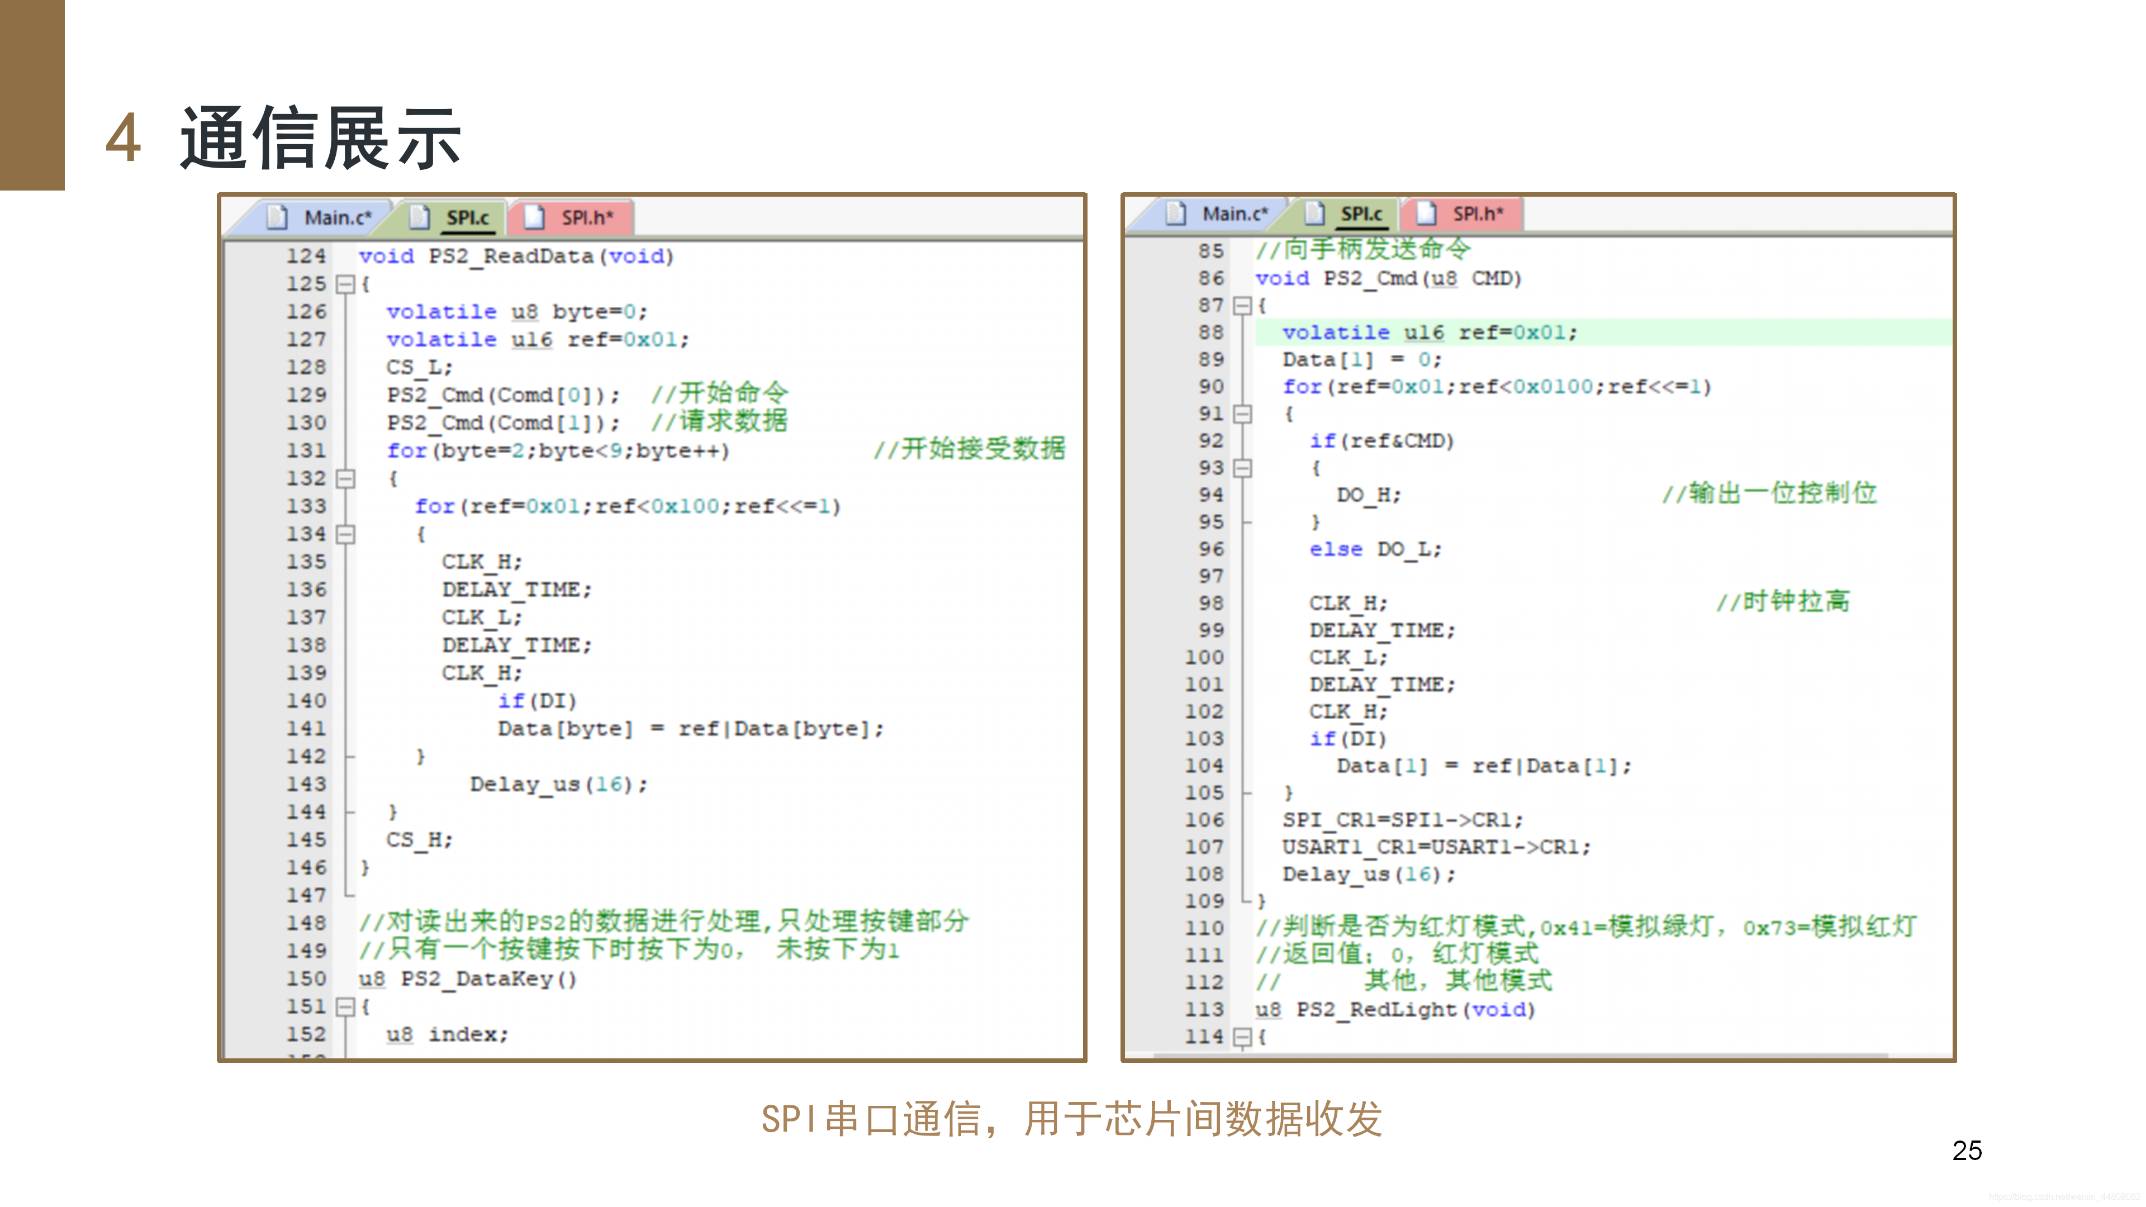Click line 143 Delay_us(16) in left editor

point(558,785)
